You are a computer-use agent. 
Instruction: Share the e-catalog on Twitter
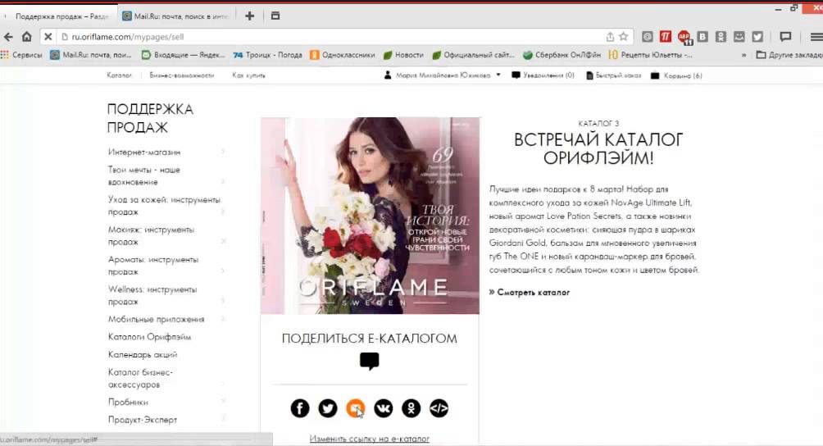328,408
